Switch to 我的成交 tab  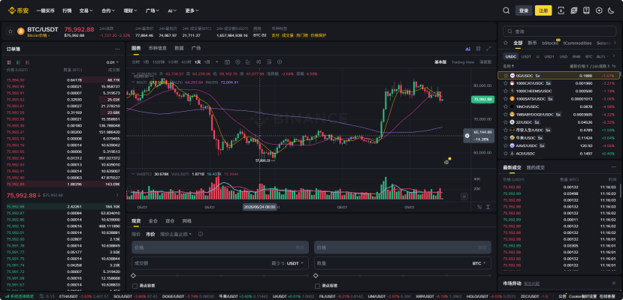coord(536,167)
